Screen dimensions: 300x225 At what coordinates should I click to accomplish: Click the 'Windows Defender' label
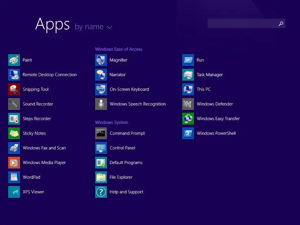[215, 104]
